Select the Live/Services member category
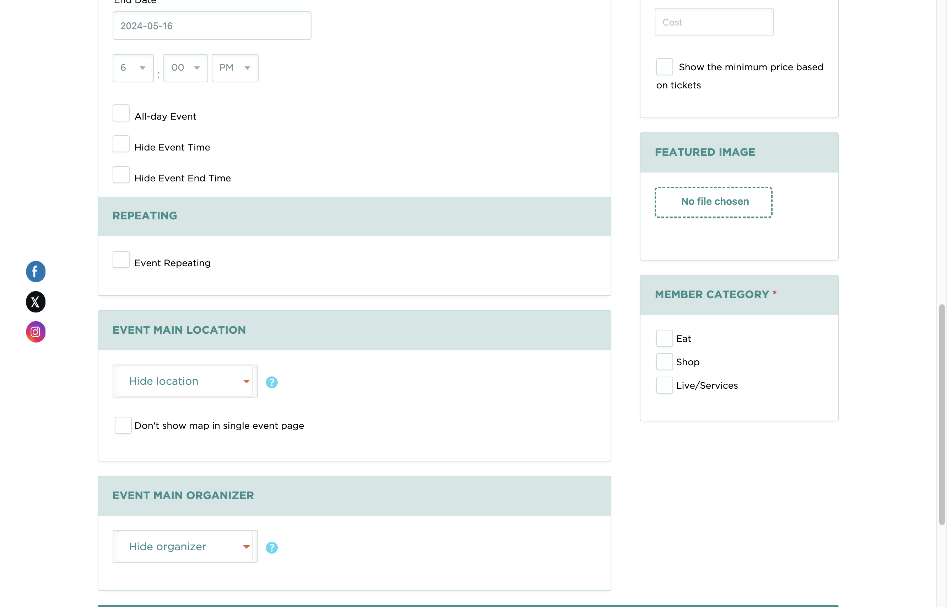 [x=665, y=385]
